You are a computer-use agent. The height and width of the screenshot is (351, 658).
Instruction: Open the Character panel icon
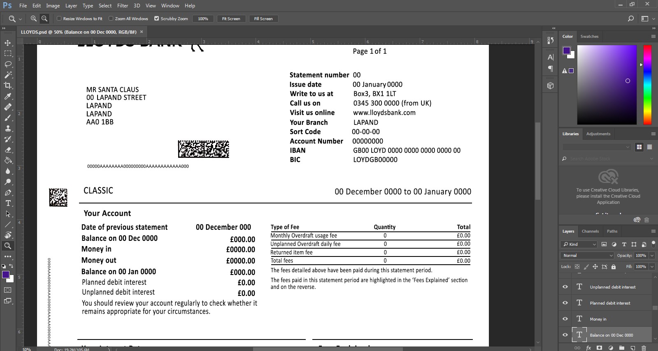pos(550,57)
